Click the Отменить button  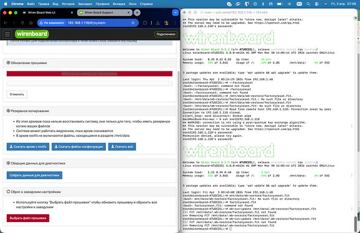coord(17,94)
